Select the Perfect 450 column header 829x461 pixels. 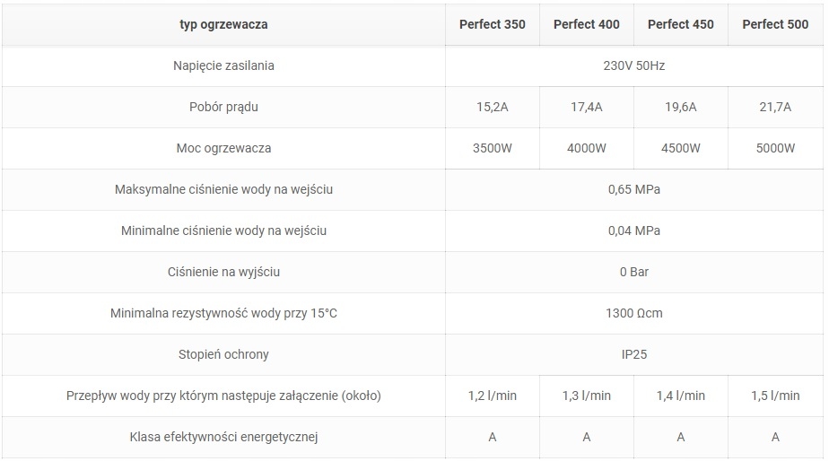(x=680, y=24)
